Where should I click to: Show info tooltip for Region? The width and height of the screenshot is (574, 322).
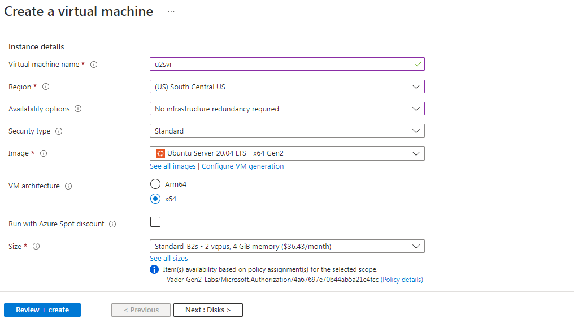pos(46,87)
